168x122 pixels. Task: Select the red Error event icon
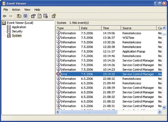[58, 74]
